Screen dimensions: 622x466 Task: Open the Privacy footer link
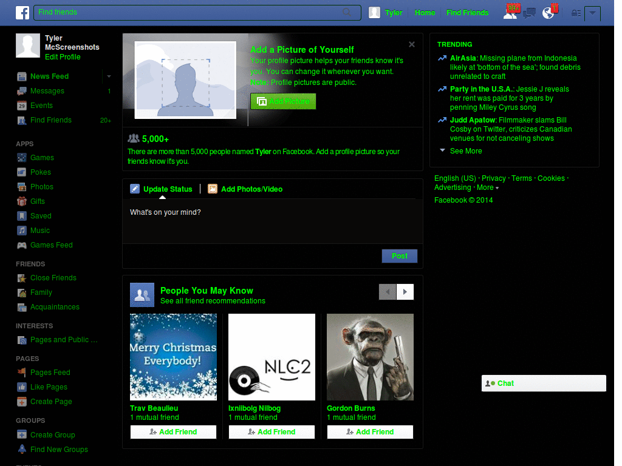(x=493, y=178)
